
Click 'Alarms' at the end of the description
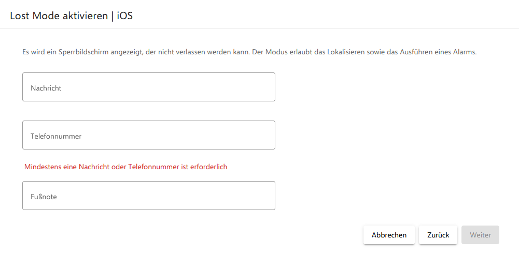point(464,52)
